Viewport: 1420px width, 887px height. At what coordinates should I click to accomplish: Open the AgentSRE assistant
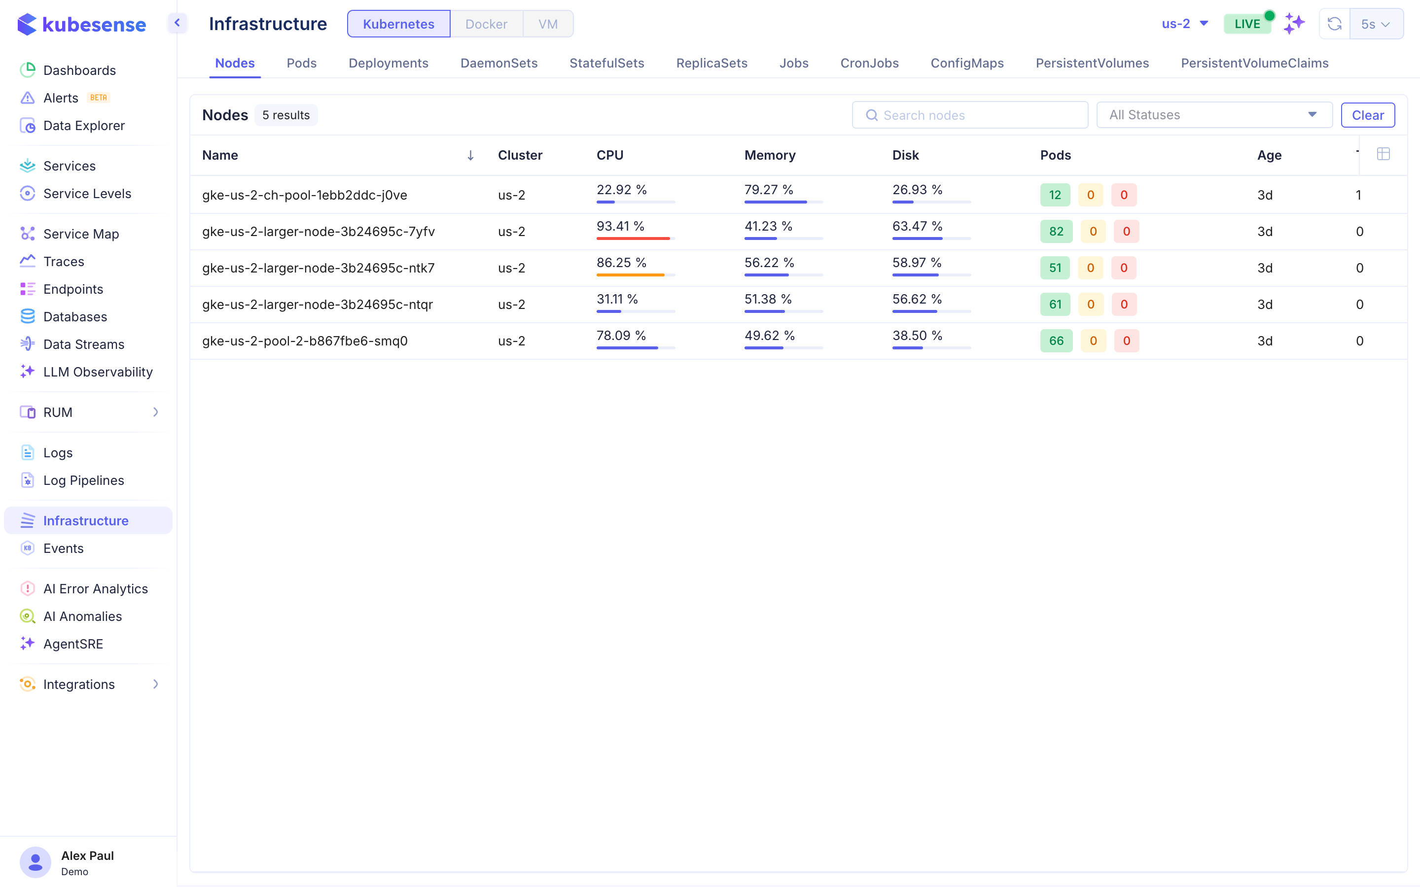[x=73, y=644]
